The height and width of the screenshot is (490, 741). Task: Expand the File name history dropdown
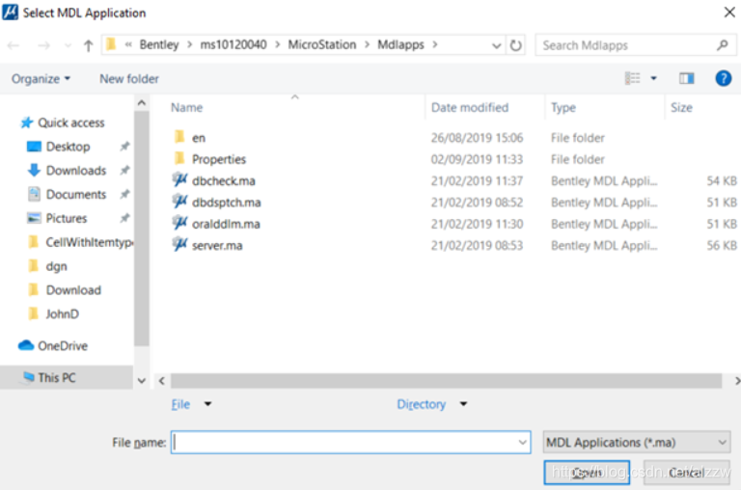523,443
